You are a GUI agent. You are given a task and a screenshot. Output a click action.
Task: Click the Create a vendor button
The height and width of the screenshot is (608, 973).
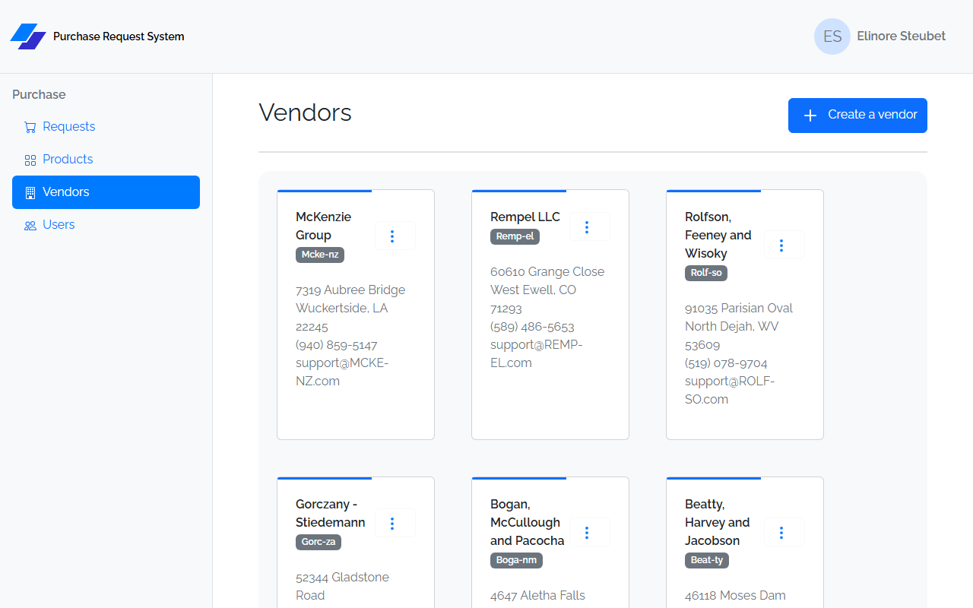coord(857,116)
